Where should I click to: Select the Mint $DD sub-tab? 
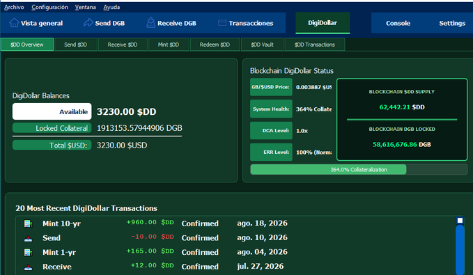point(169,45)
